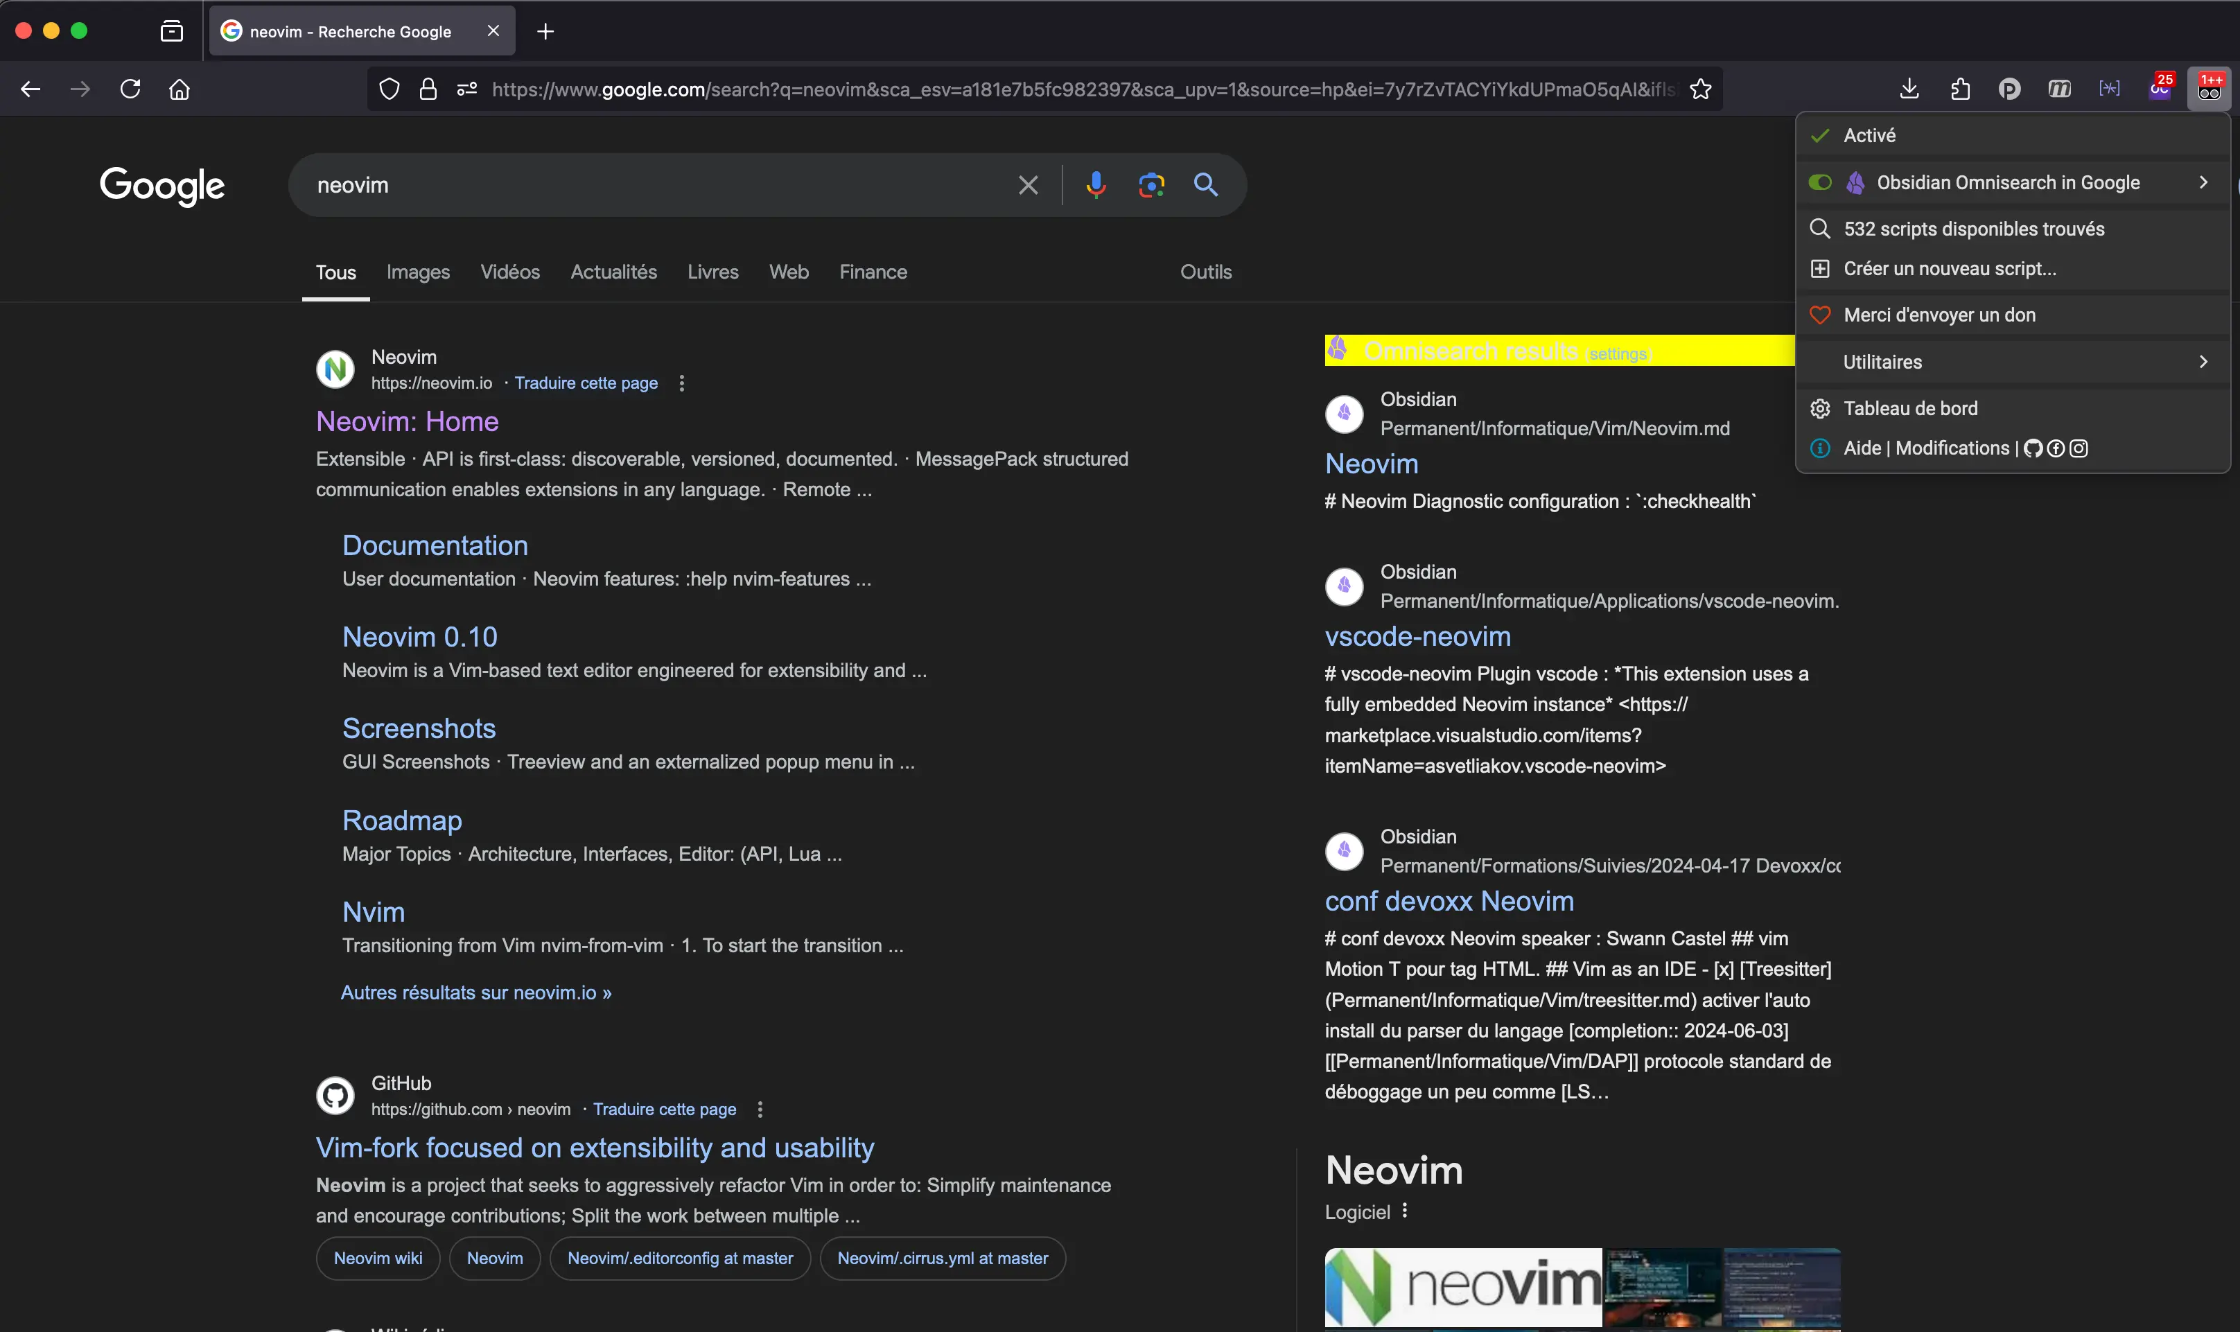Image resolution: width=2240 pixels, height=1332 pixels.
Task: Toggle the Obsidian Omnisearch script switch
Action: click(x=1819, y=182)
